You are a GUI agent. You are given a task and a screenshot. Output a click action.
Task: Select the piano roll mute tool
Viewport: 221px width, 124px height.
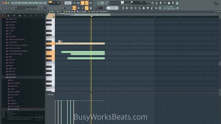75,12
